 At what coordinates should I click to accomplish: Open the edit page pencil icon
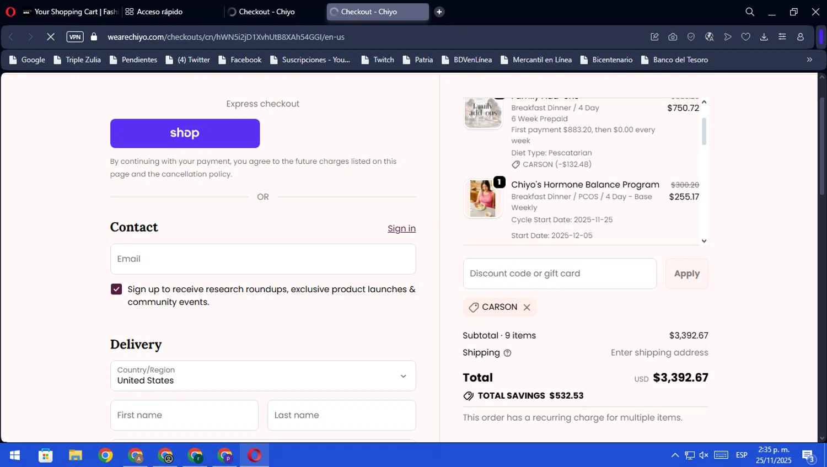click(654, 37)
